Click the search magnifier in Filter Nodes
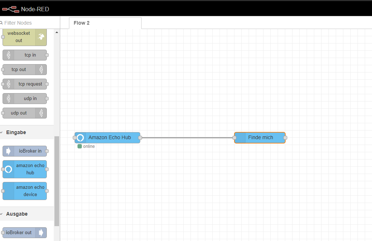This screenshot has width=372, height=241. point(1,23)
